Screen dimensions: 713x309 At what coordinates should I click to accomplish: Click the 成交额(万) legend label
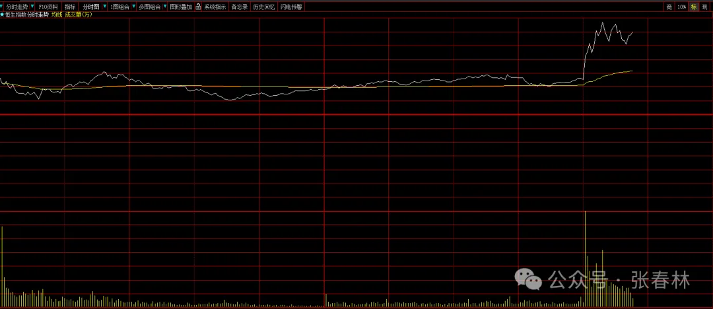(x=78, y=15)
